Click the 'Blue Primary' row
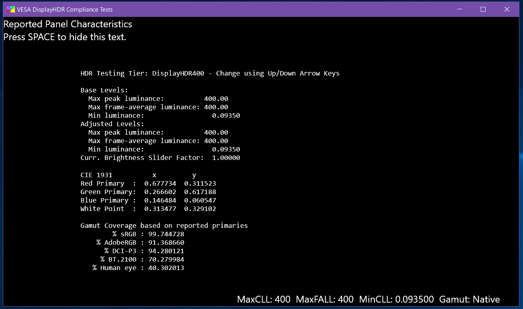Image resolution: width=523 pixels, height=309 pixels. [x=148, y=201]
